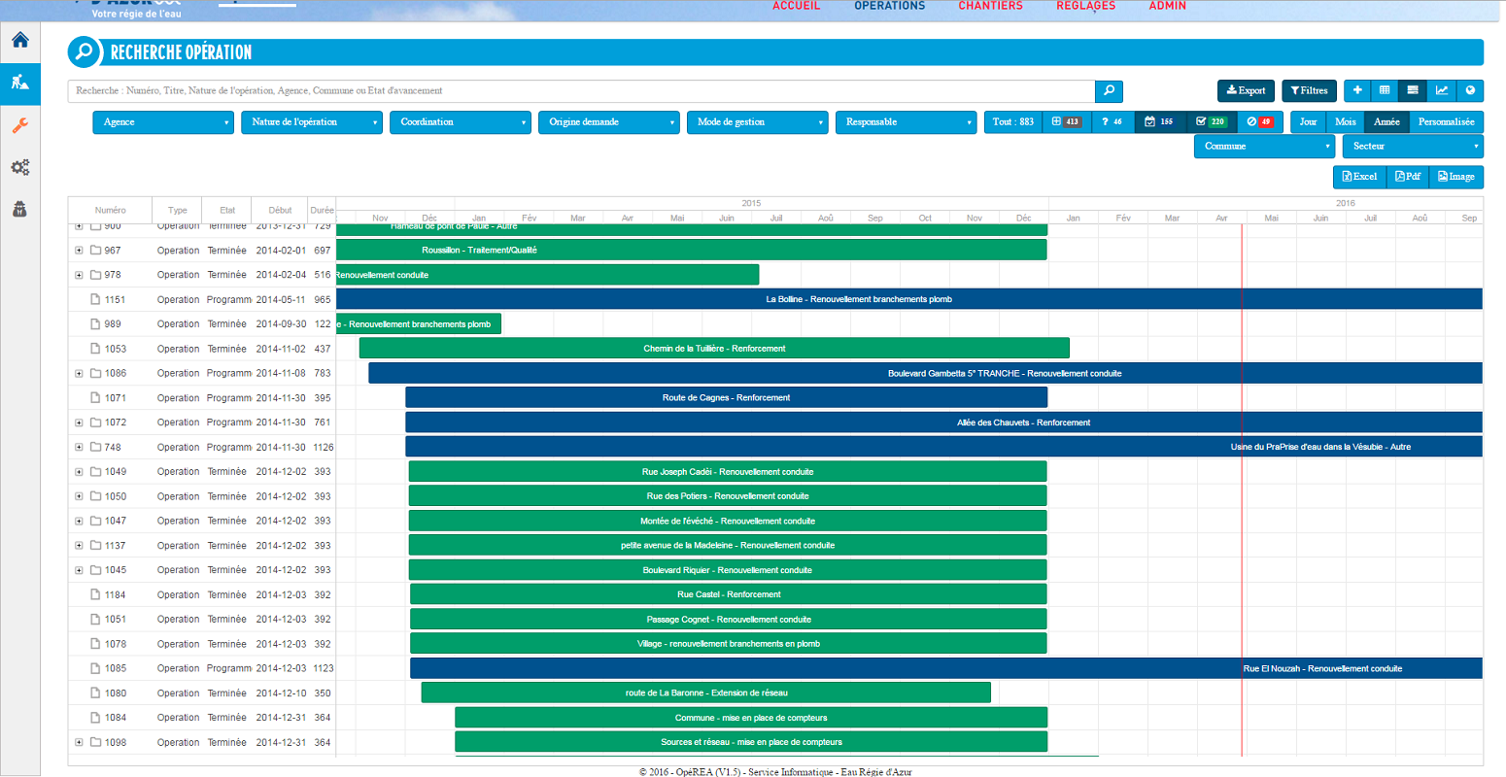Add a new operation with the plus icon
Viewport: 1506px width, 777px height.
tap(1356, 90)
